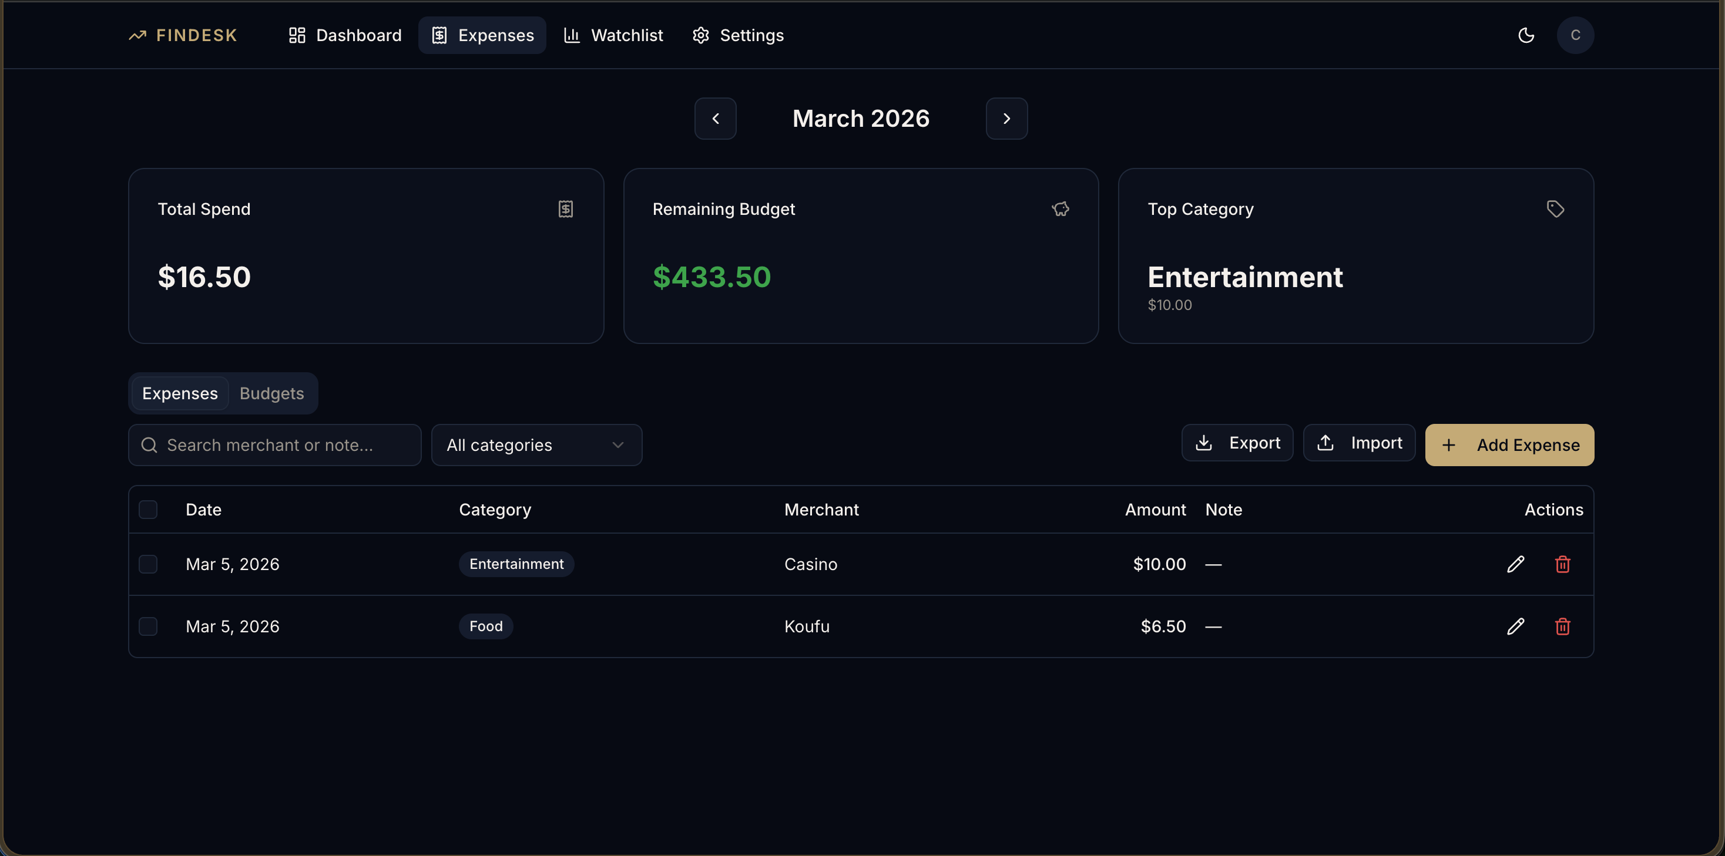Viewport: 1725px width, 856px height.
Task: Click the receipt icon on Total Spend card
Action: (566, 209)
